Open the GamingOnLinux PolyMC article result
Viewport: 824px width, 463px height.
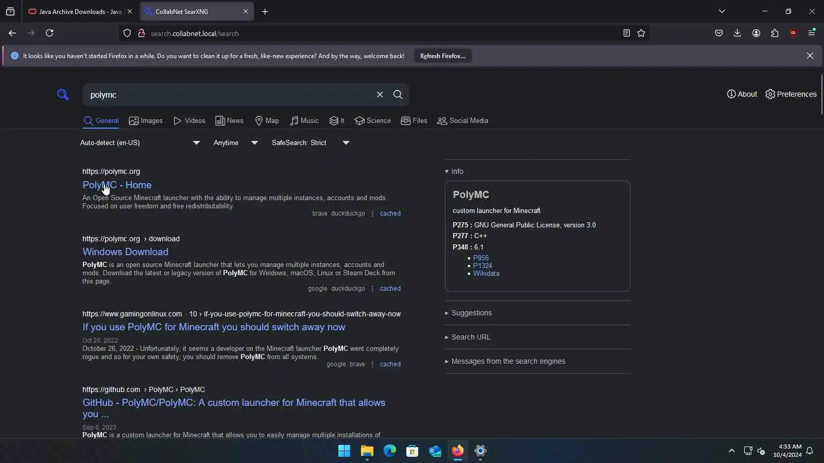click(x=214, y=327)
